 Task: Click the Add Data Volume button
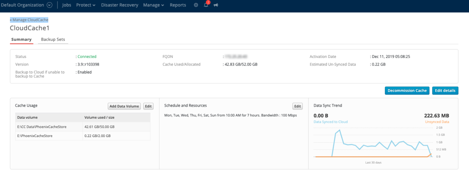(x=124, y=106)
